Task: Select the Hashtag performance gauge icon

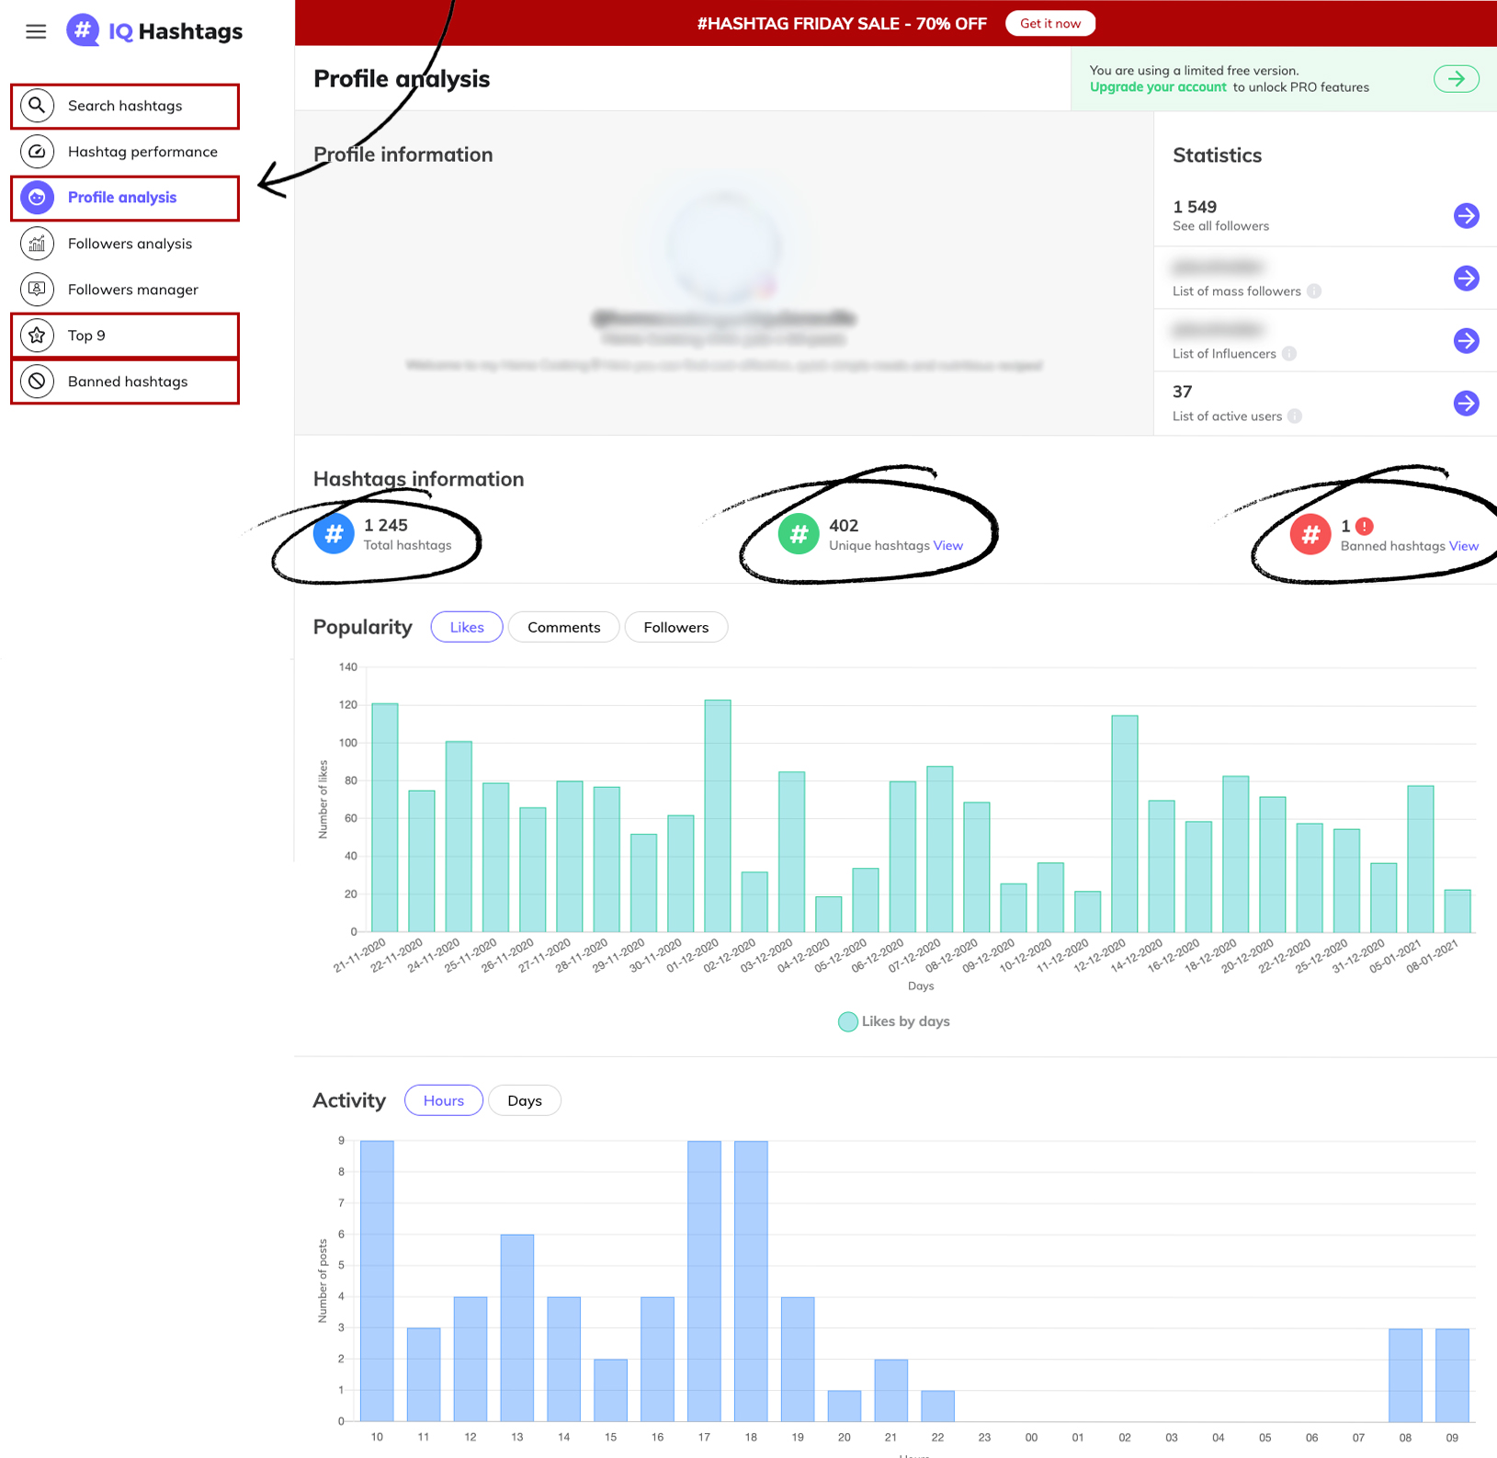Action: (x=37, y=152)
